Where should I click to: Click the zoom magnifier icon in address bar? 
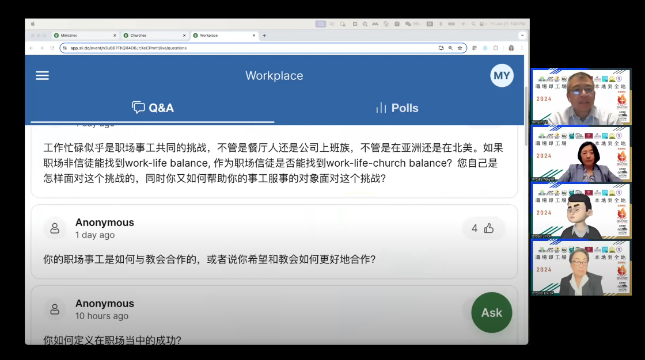[x=450, y=48]
